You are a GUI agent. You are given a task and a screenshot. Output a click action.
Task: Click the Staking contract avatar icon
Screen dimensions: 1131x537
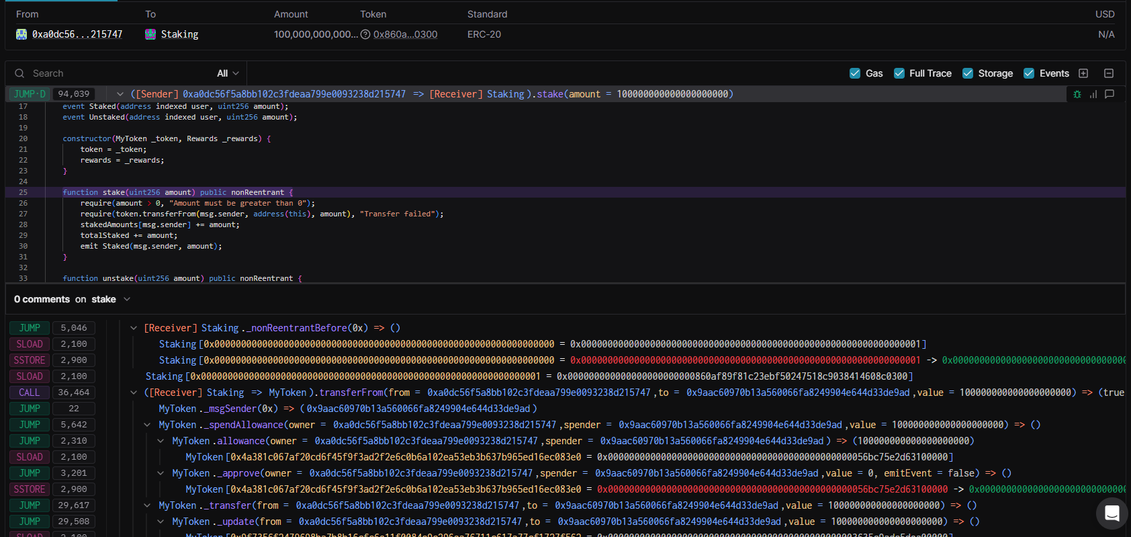[150, 34]
